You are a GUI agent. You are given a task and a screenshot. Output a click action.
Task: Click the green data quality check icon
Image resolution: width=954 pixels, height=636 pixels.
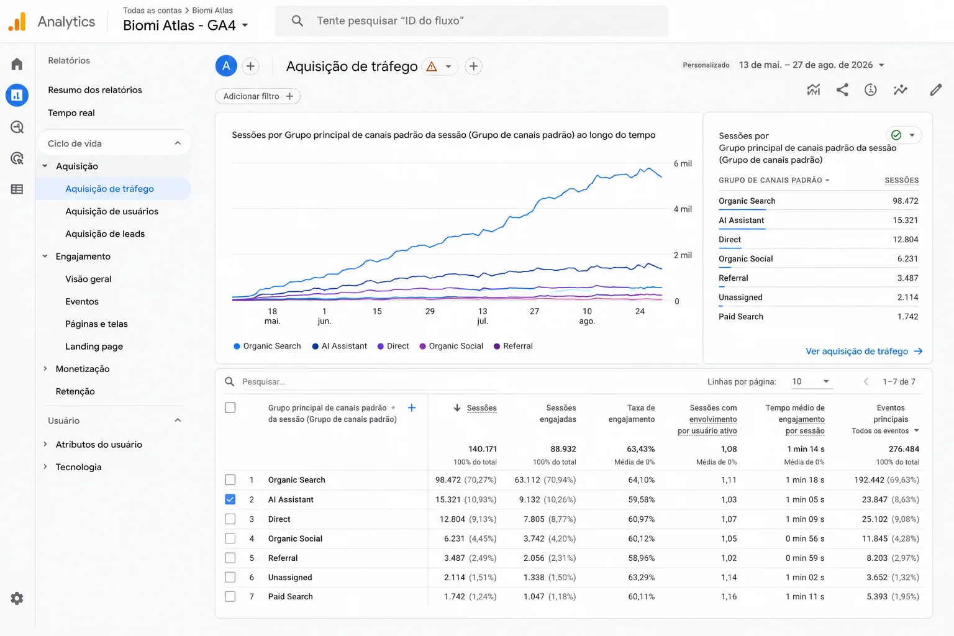pyautogui.click(x=896, y=135)
